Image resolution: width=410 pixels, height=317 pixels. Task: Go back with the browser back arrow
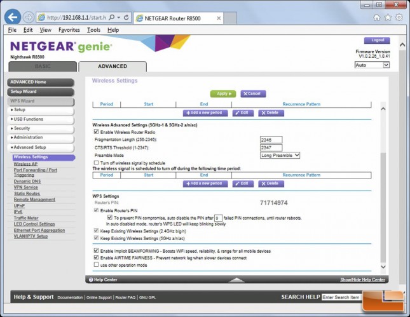point(13,17)
